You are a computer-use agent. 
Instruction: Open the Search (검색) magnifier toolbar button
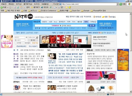coord(27,7)
